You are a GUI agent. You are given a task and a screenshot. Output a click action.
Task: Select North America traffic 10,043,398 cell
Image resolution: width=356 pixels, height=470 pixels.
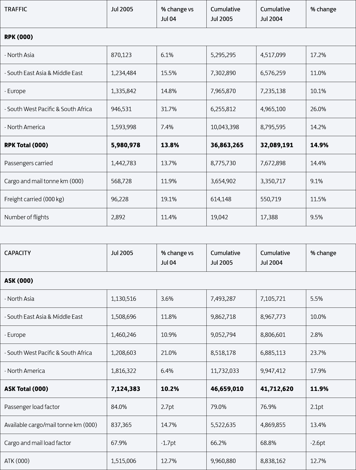(x=231, y=127)
